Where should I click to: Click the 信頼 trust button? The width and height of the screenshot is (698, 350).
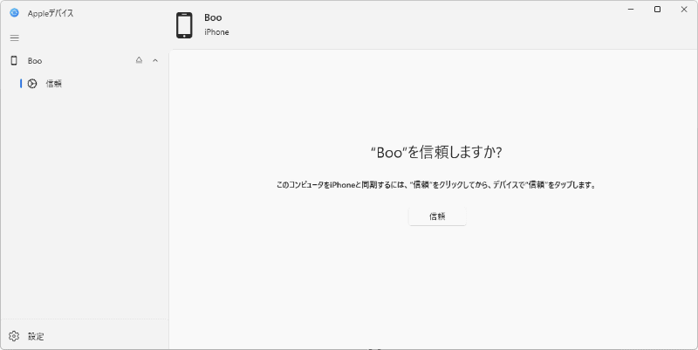coord(437,216)
